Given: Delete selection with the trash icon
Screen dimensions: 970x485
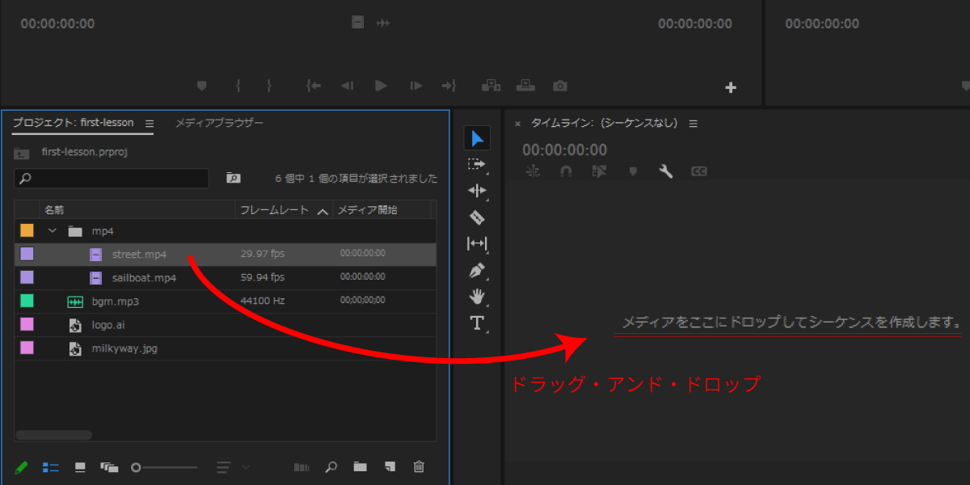Looking at the screenshot, I should pyautogui.click(x=419, y=466).
